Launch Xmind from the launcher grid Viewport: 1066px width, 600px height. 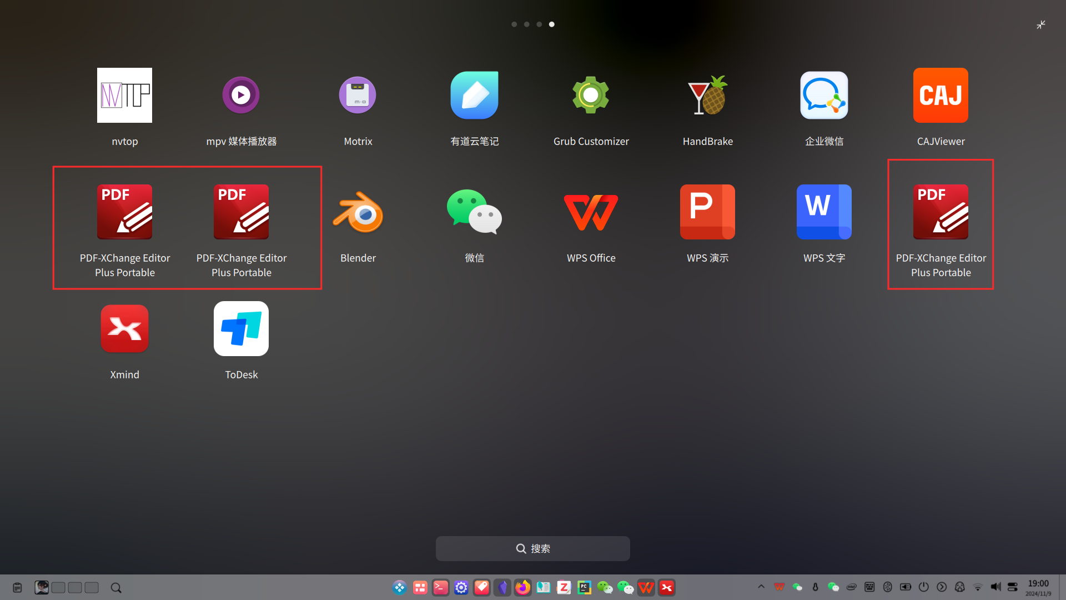click(x=124, y=328)
